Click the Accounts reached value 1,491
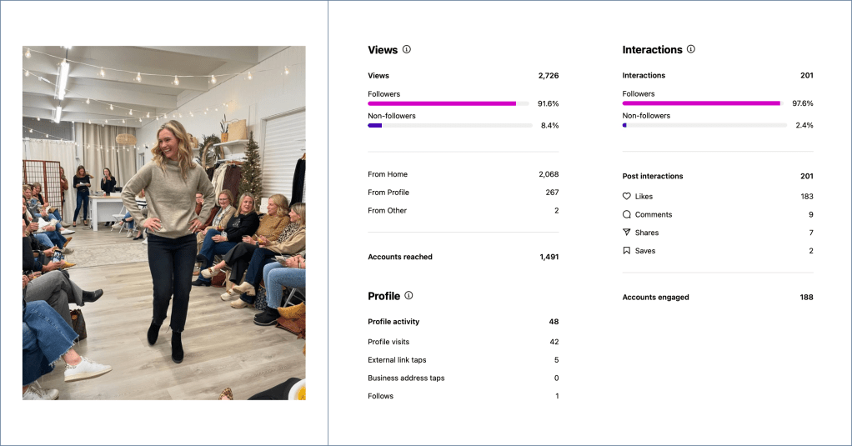 pos(549,257)
